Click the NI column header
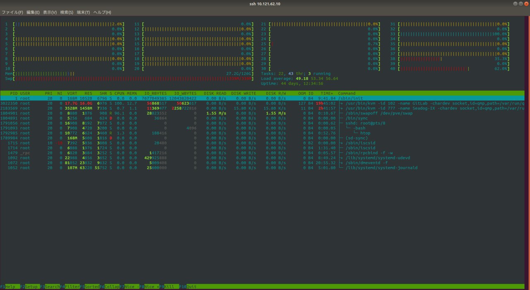 coord(60,93)
